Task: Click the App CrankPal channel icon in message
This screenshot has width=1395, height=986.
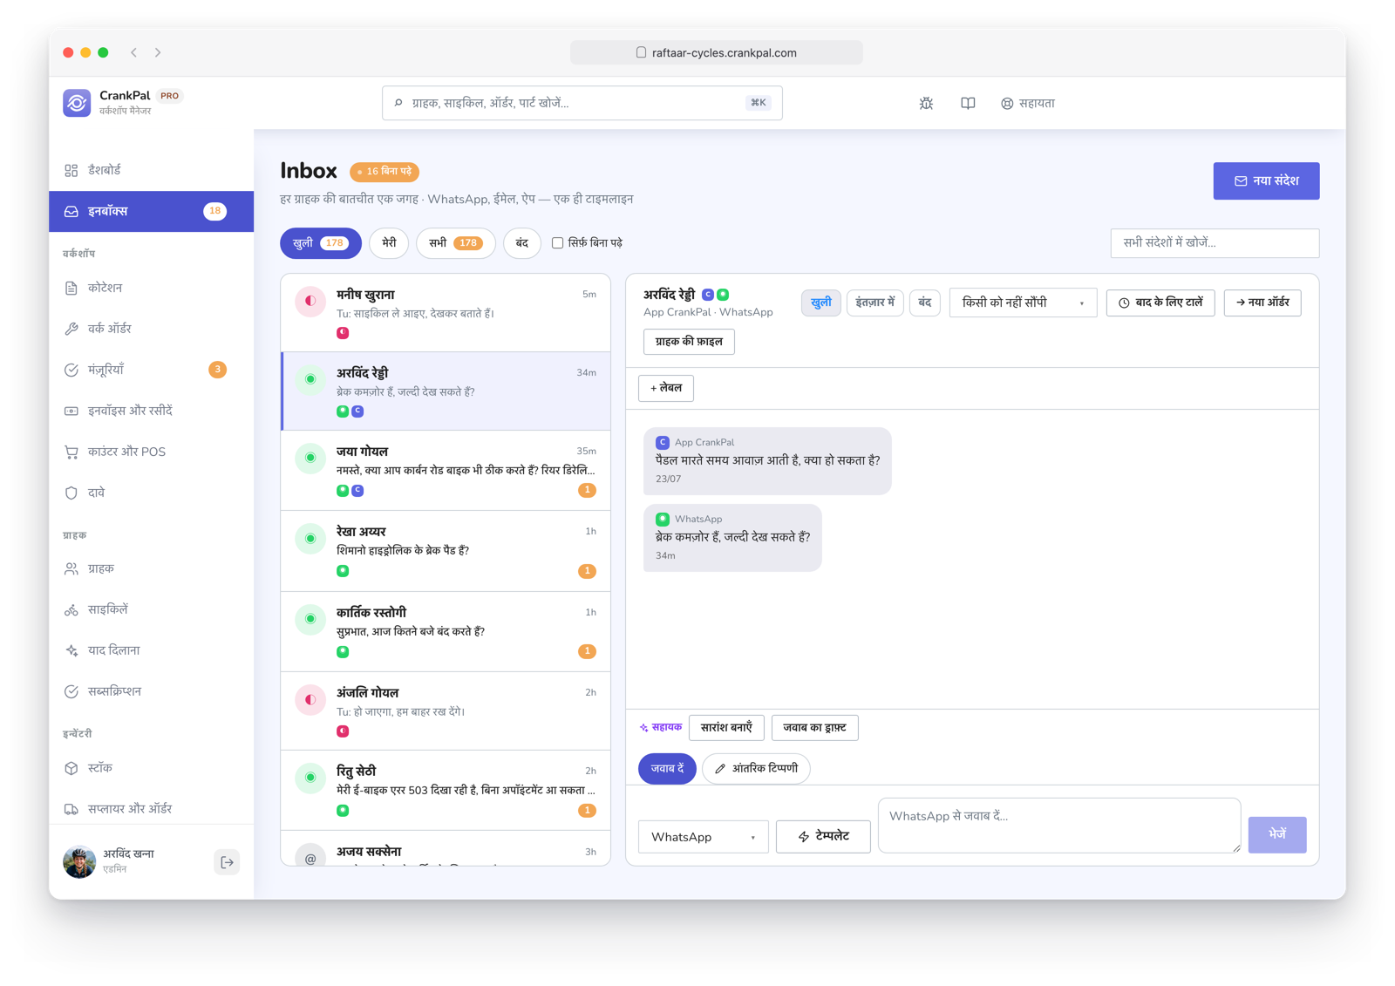Action: tap(663, 443)
